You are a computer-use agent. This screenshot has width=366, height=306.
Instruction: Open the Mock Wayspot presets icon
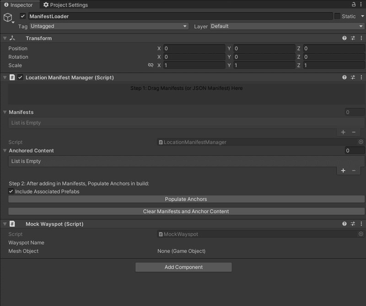[353, 224]
